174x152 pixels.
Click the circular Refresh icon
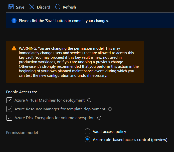click(58, 7)
